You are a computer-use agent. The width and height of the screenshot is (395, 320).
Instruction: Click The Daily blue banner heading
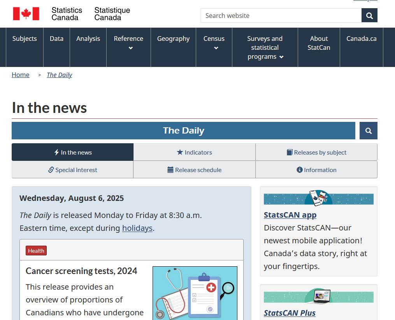point(183,130)
